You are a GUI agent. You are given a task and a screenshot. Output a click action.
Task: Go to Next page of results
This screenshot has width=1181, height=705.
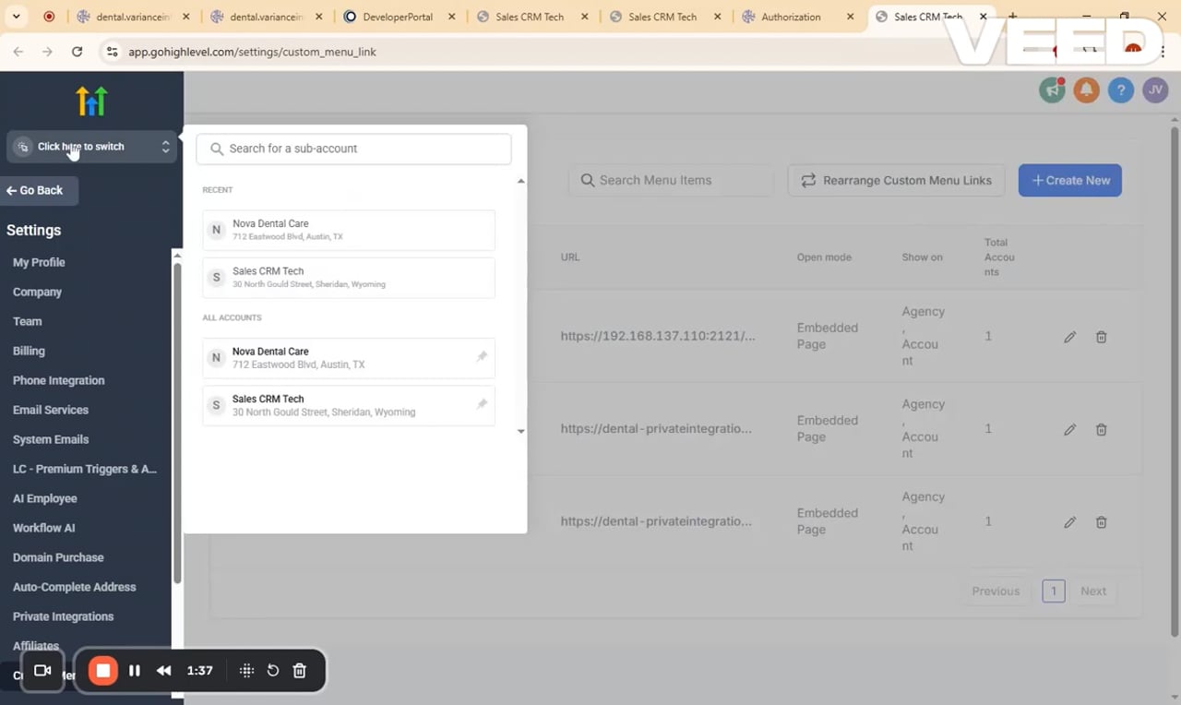(x=1093, y=591)
